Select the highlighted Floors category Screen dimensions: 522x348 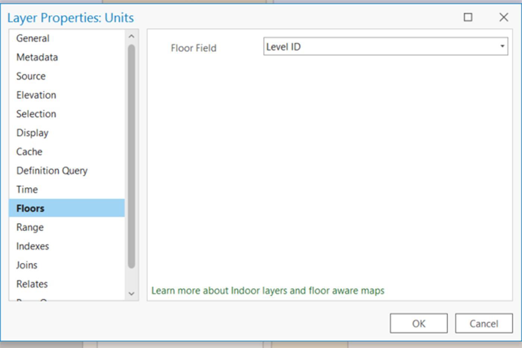tap(67, 208)
